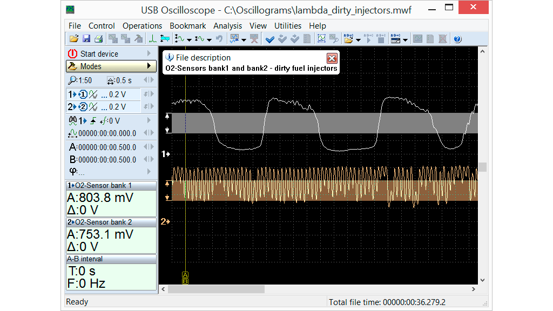The height and width of the screenshot is (311, 553).
Task: Open an oscillogram file via folder icon
Action: click(73, 39)
